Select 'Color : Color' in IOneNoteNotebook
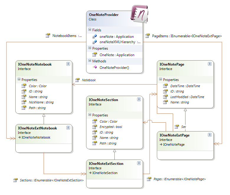The height and width of the screenshot is (195, 230). pos(38,86)
